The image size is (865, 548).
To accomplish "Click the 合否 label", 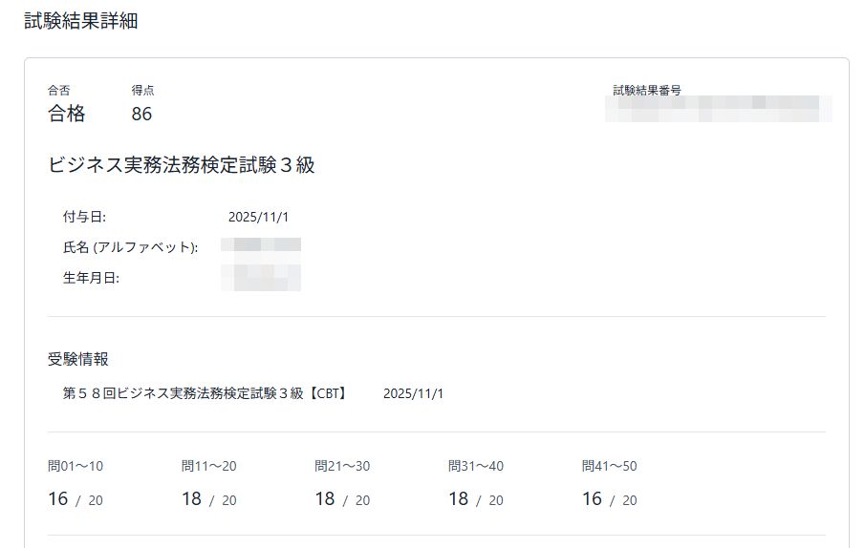I will [59, 91].
